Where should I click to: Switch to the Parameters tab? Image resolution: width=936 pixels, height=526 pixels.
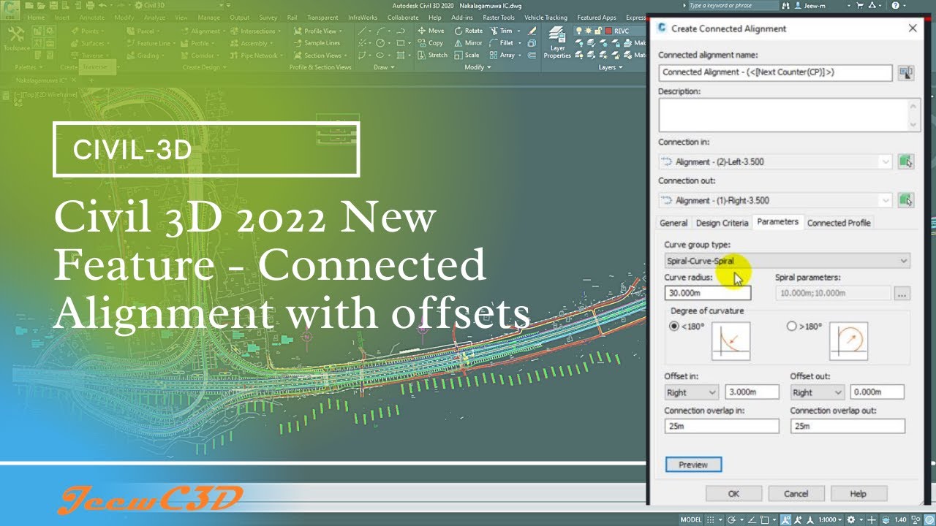tap(778, 222)
